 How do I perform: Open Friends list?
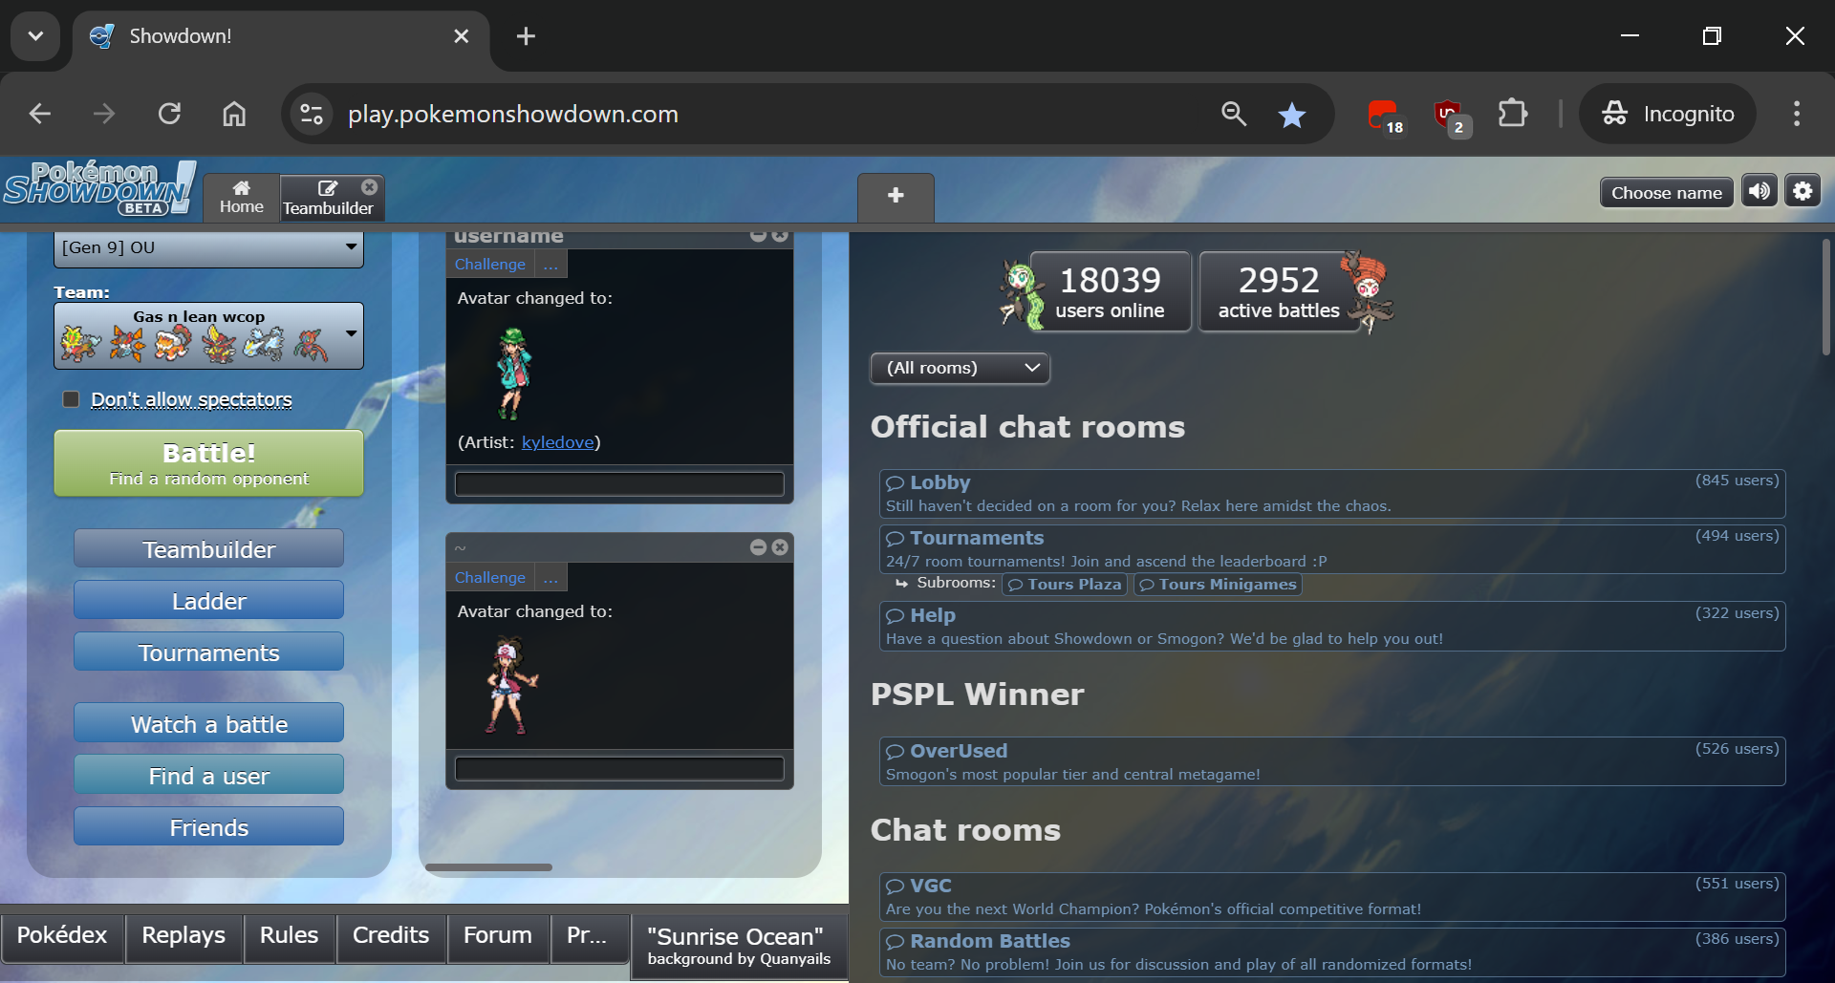pos(208,827)
